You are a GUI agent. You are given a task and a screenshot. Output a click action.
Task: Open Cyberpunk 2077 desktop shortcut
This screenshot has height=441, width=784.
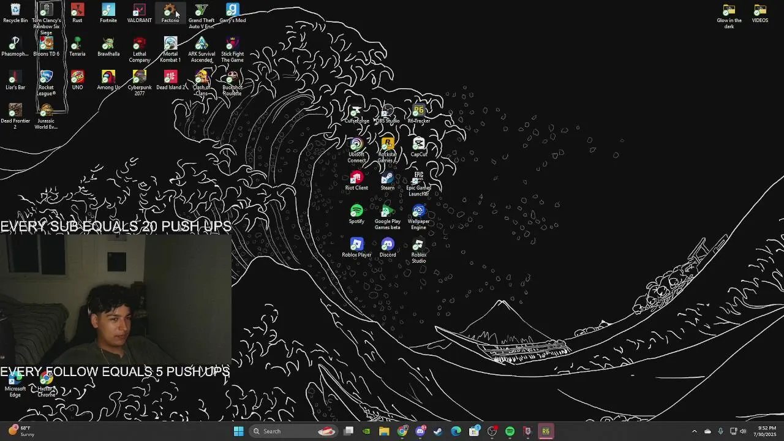[139, 83]
